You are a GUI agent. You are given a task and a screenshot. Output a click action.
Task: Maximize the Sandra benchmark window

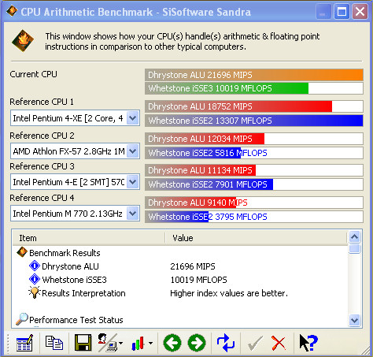point(342,12)
